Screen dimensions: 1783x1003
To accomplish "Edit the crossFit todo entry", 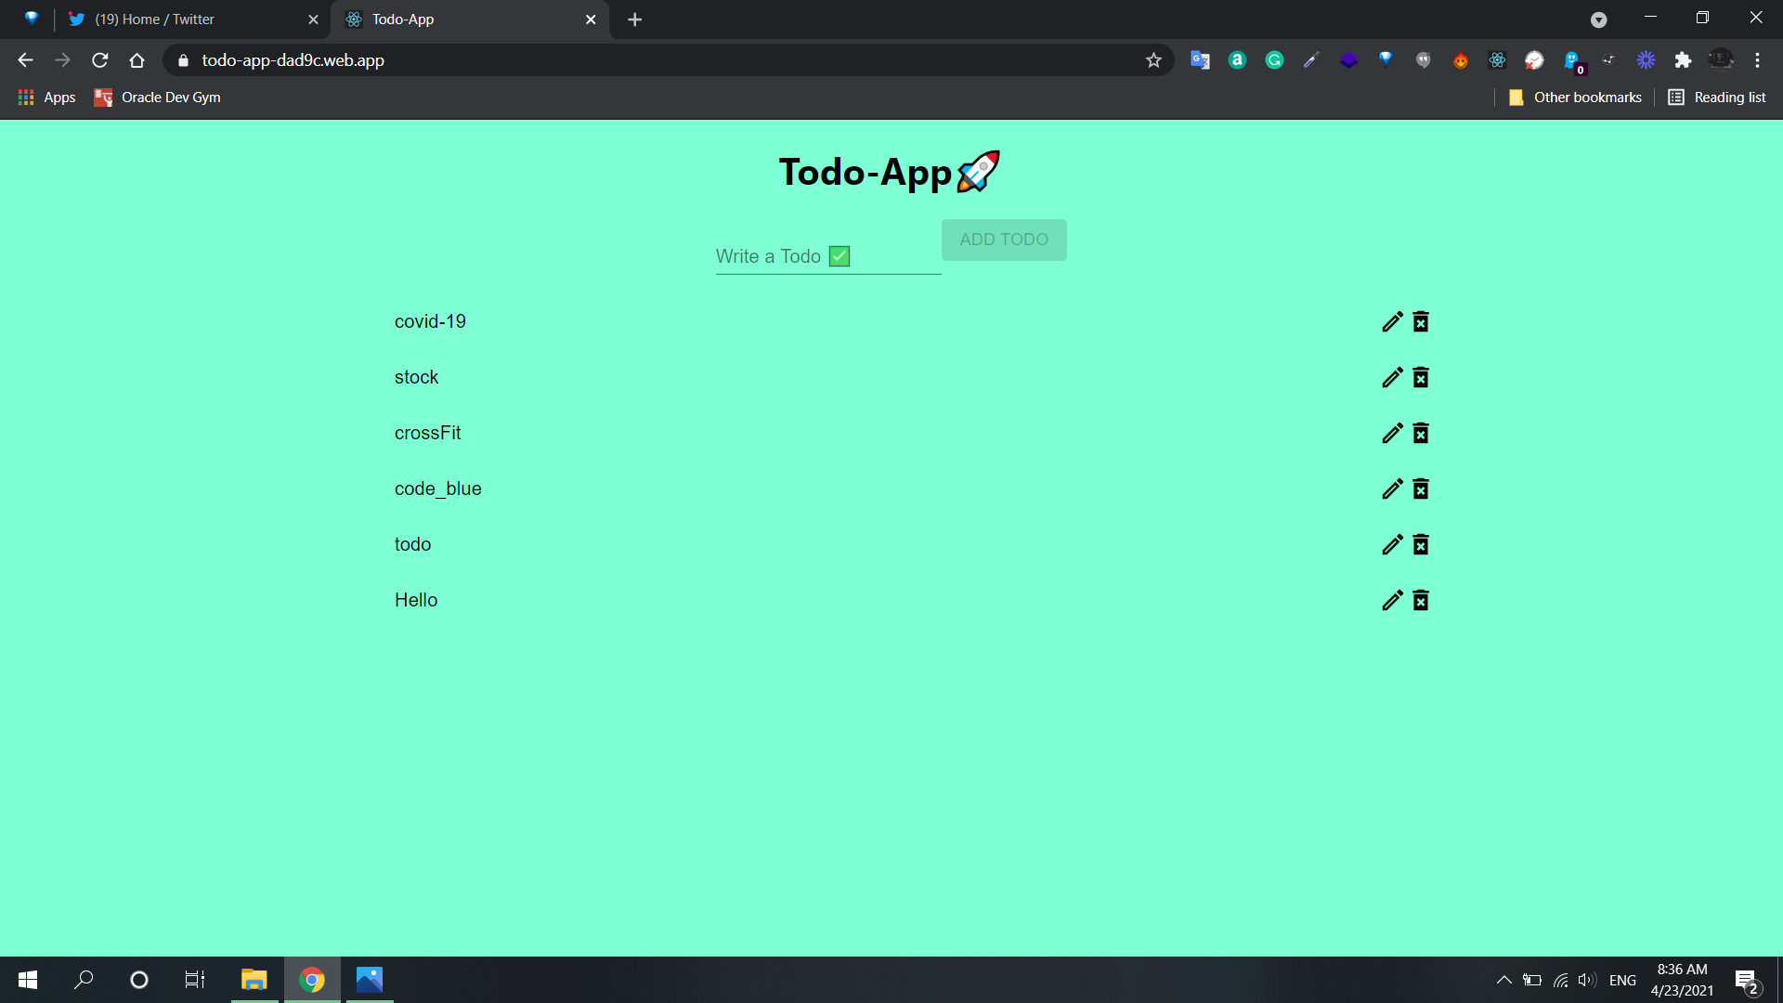I will click(1391, 433).
